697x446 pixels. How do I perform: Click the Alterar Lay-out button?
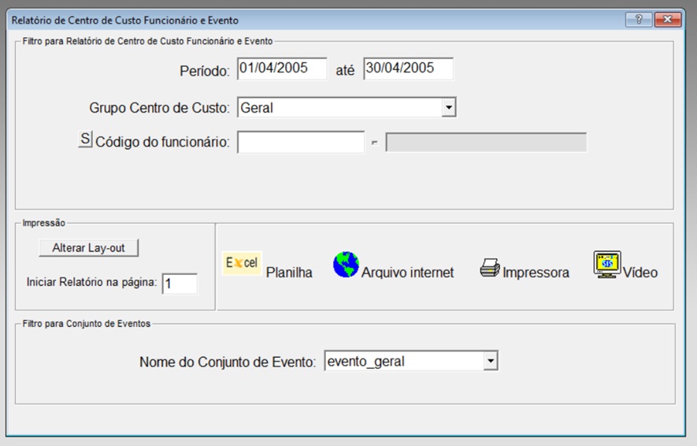(x=88, y=247)
